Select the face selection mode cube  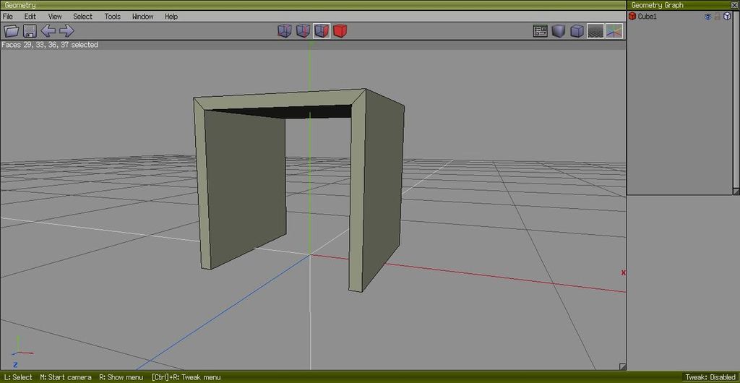pyautogui.click(x=322, y=31)
